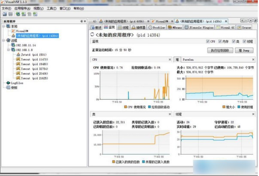Click the add remote host toolbar icon

[24, 14]
